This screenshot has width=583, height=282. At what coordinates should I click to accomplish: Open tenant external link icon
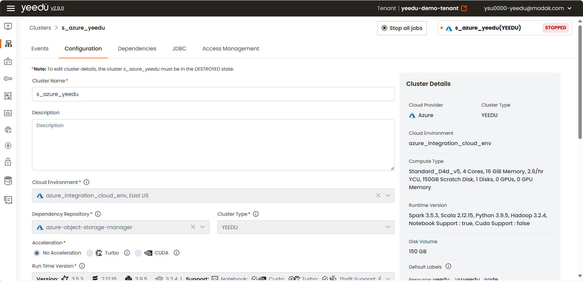[464, 8]
